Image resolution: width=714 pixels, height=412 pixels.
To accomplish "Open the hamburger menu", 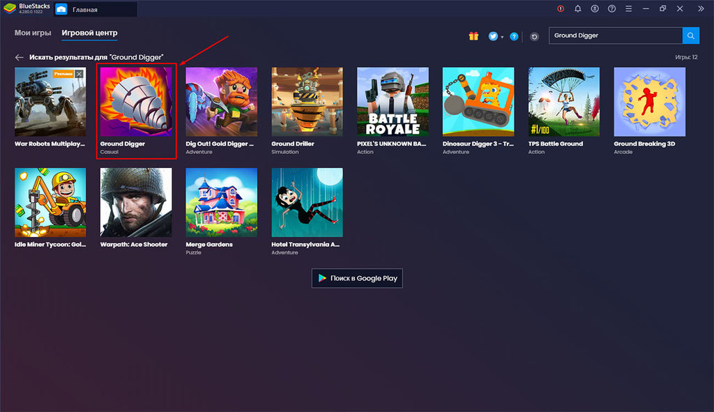I will (x=628, y=8).
